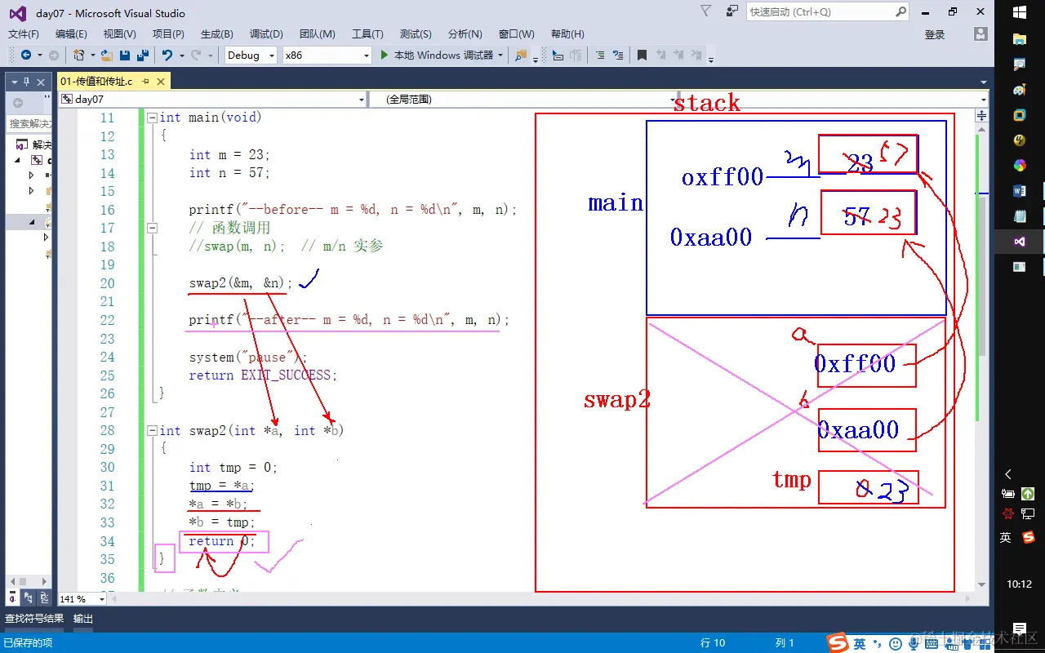Click the 快速启动 (Ctrl+Q) search box
The width and height of the screenshot is (1045, 653).
coord(827,11)
